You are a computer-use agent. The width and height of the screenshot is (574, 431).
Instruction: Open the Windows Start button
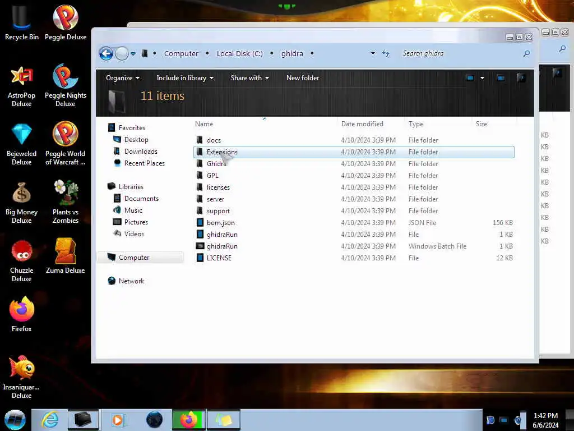[15, 420]
